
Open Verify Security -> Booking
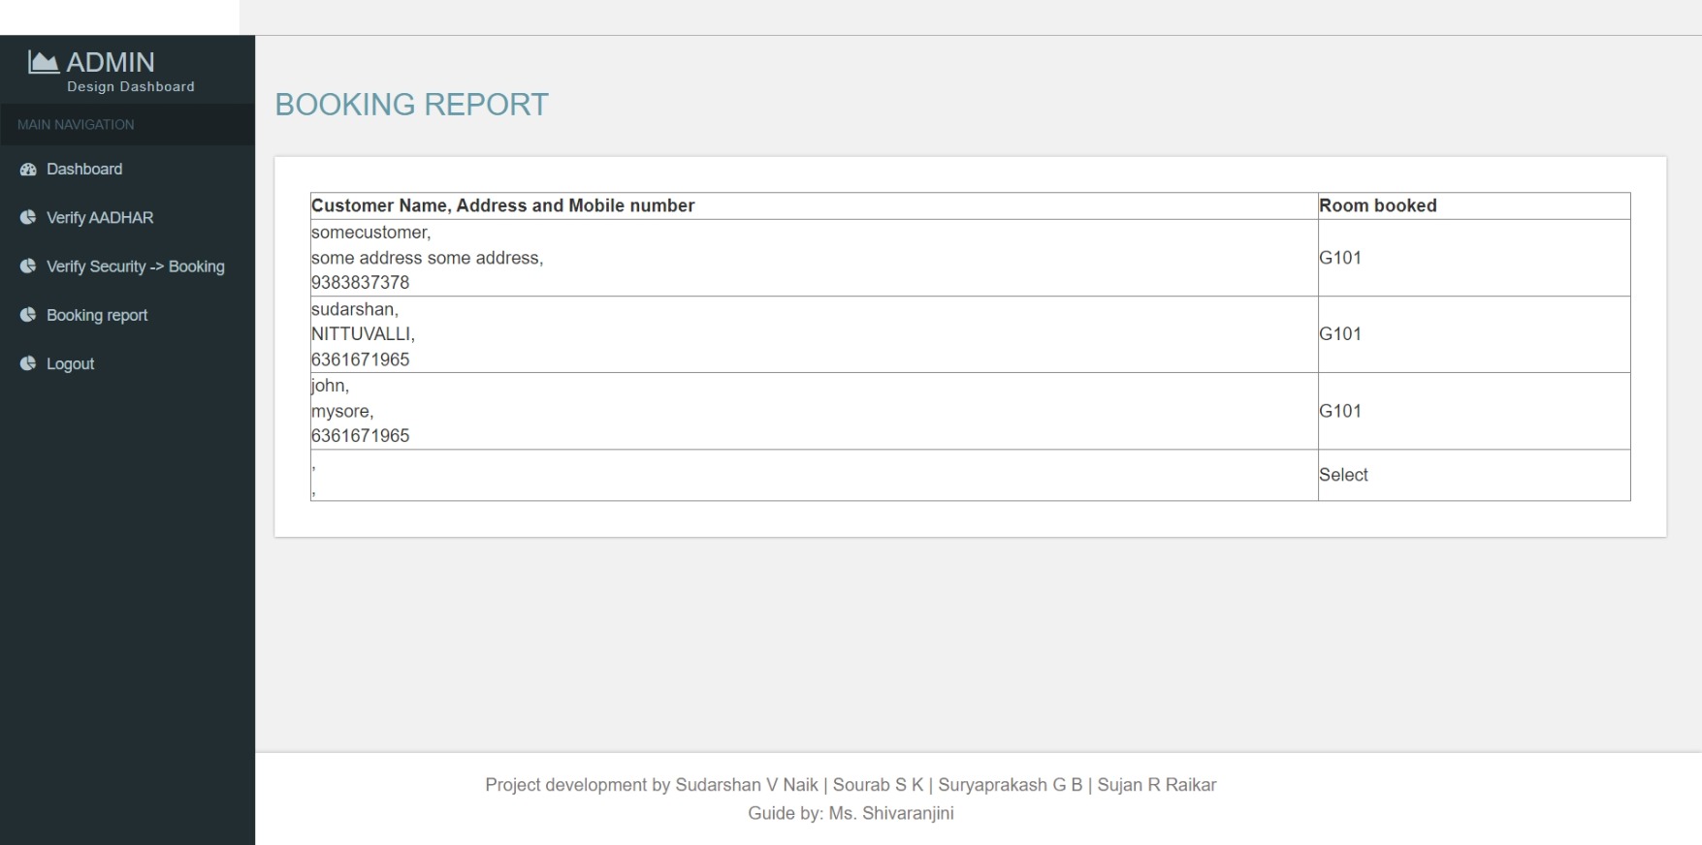136,266
